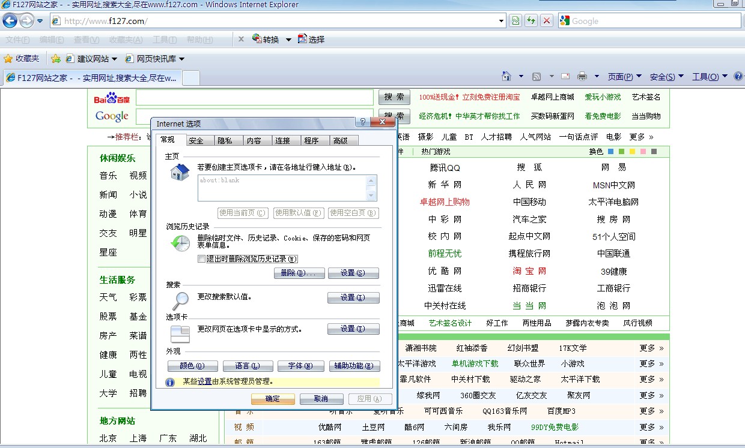This screenshot has height=448, width=745.
Task: Open the Favorites star (收藏夹) button
Action: coord(22,59)
